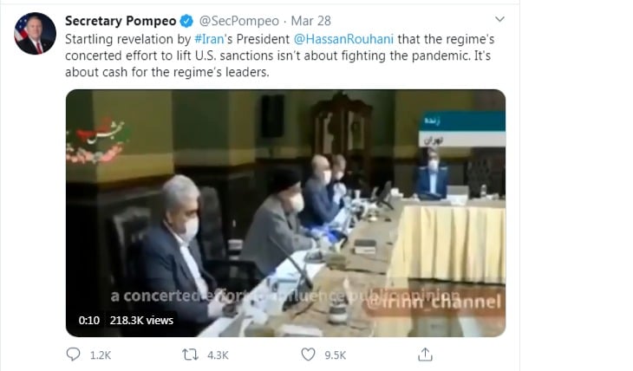This screenshot has width=633, height=371.
Task: Click the video's live Persian caption banner
Action: 462,129
